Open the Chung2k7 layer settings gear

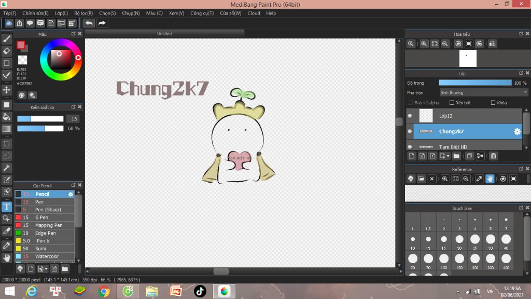pyautogui.click(x=517, y=131)
